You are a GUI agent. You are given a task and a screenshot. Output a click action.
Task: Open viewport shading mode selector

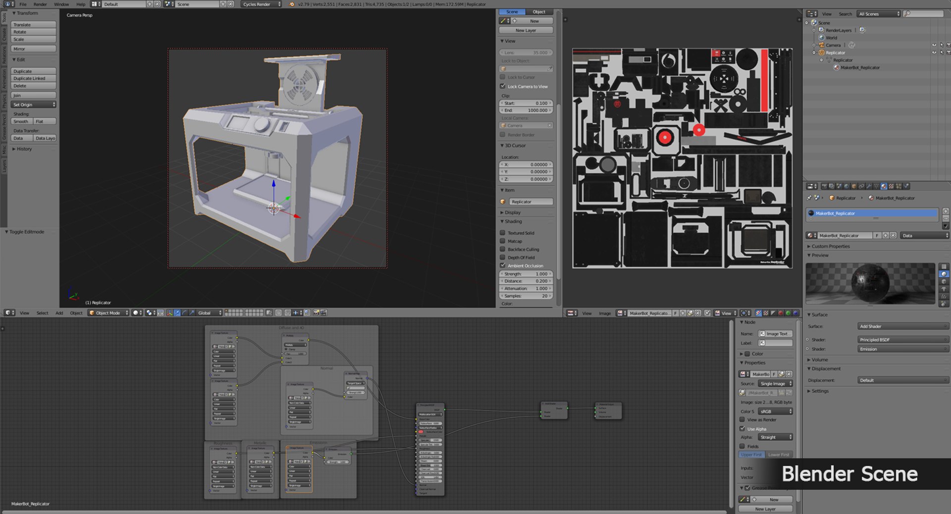pos(137,313)
